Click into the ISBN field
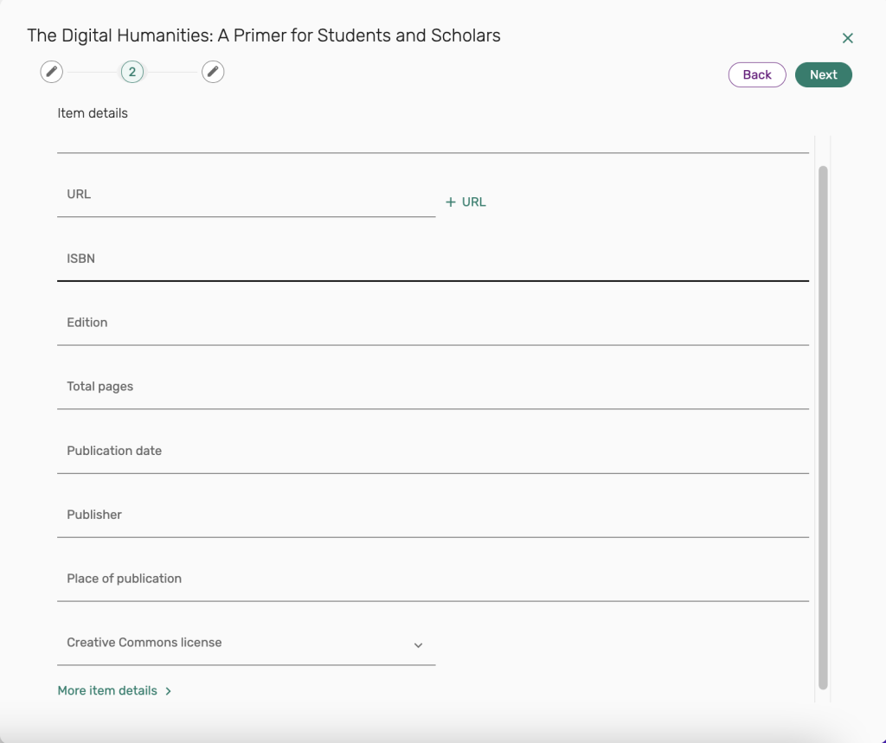Screen dimensions: 886x743 (433, 259)
